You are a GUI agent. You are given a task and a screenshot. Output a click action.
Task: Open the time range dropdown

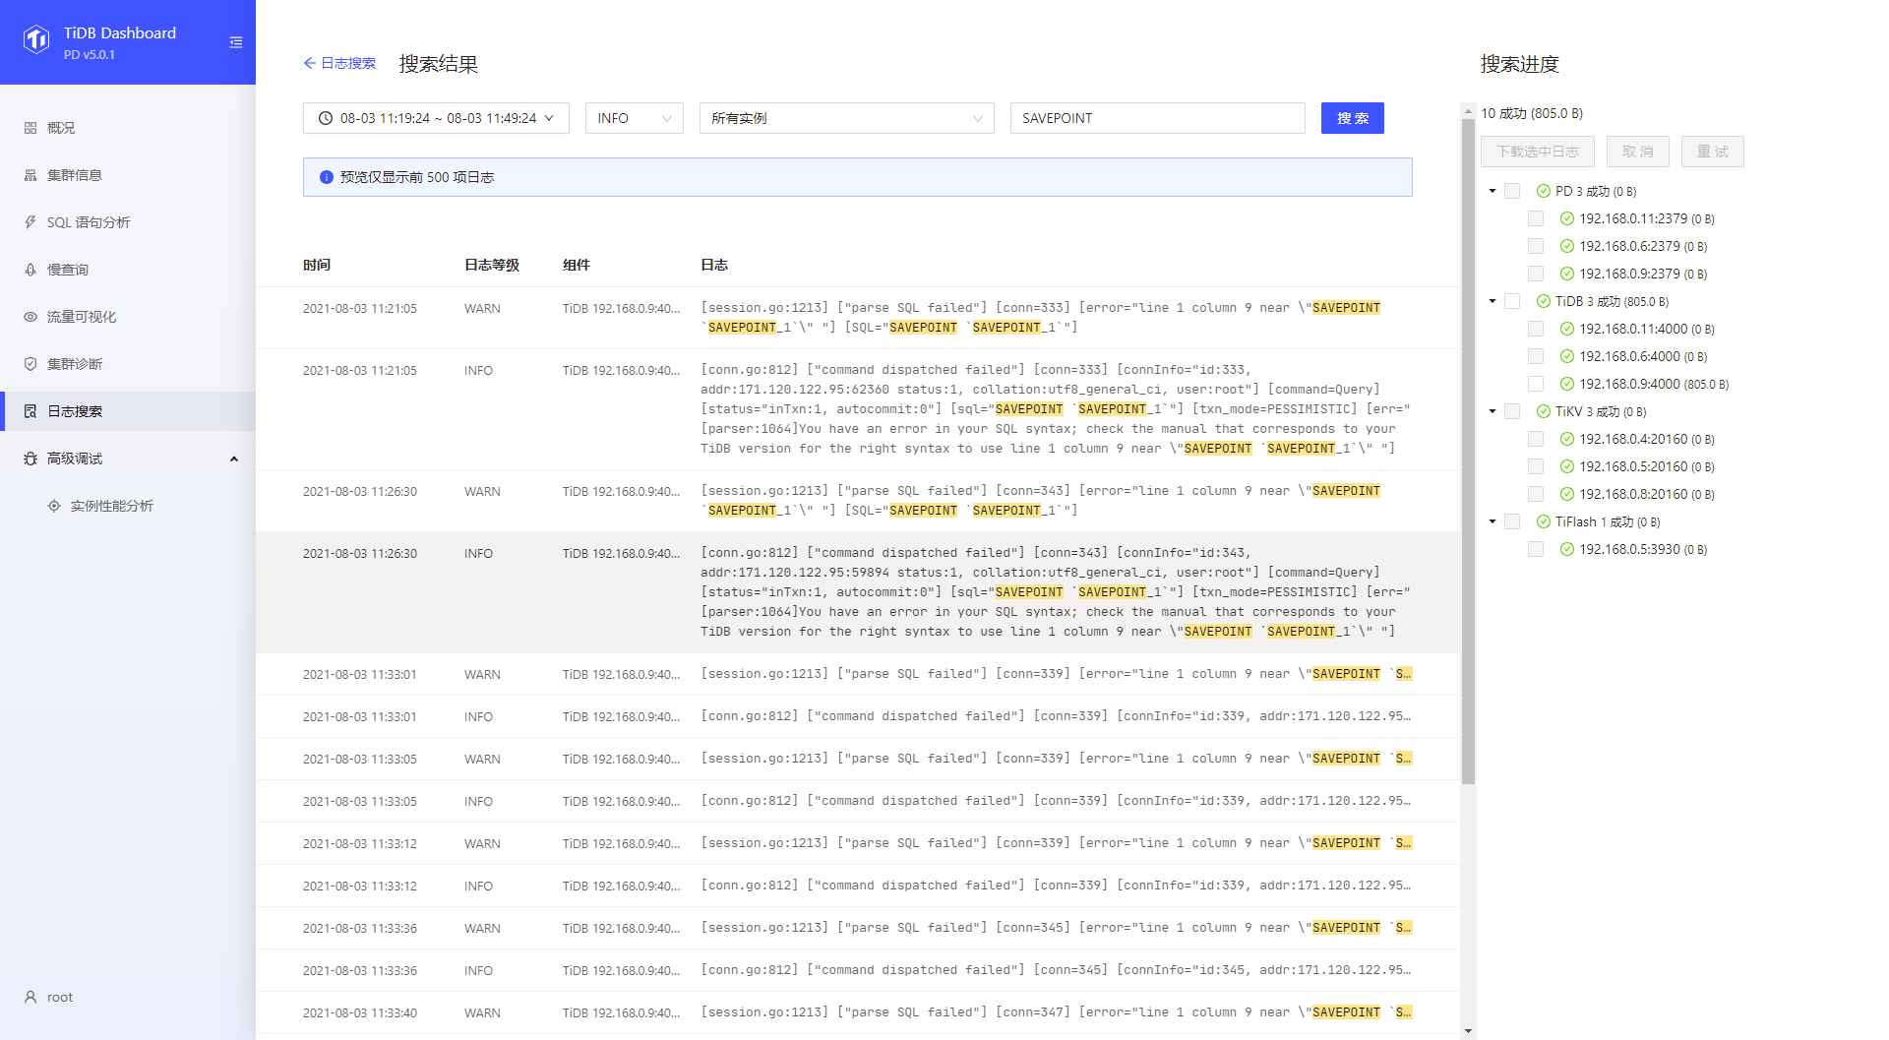[x=436, y=118]
